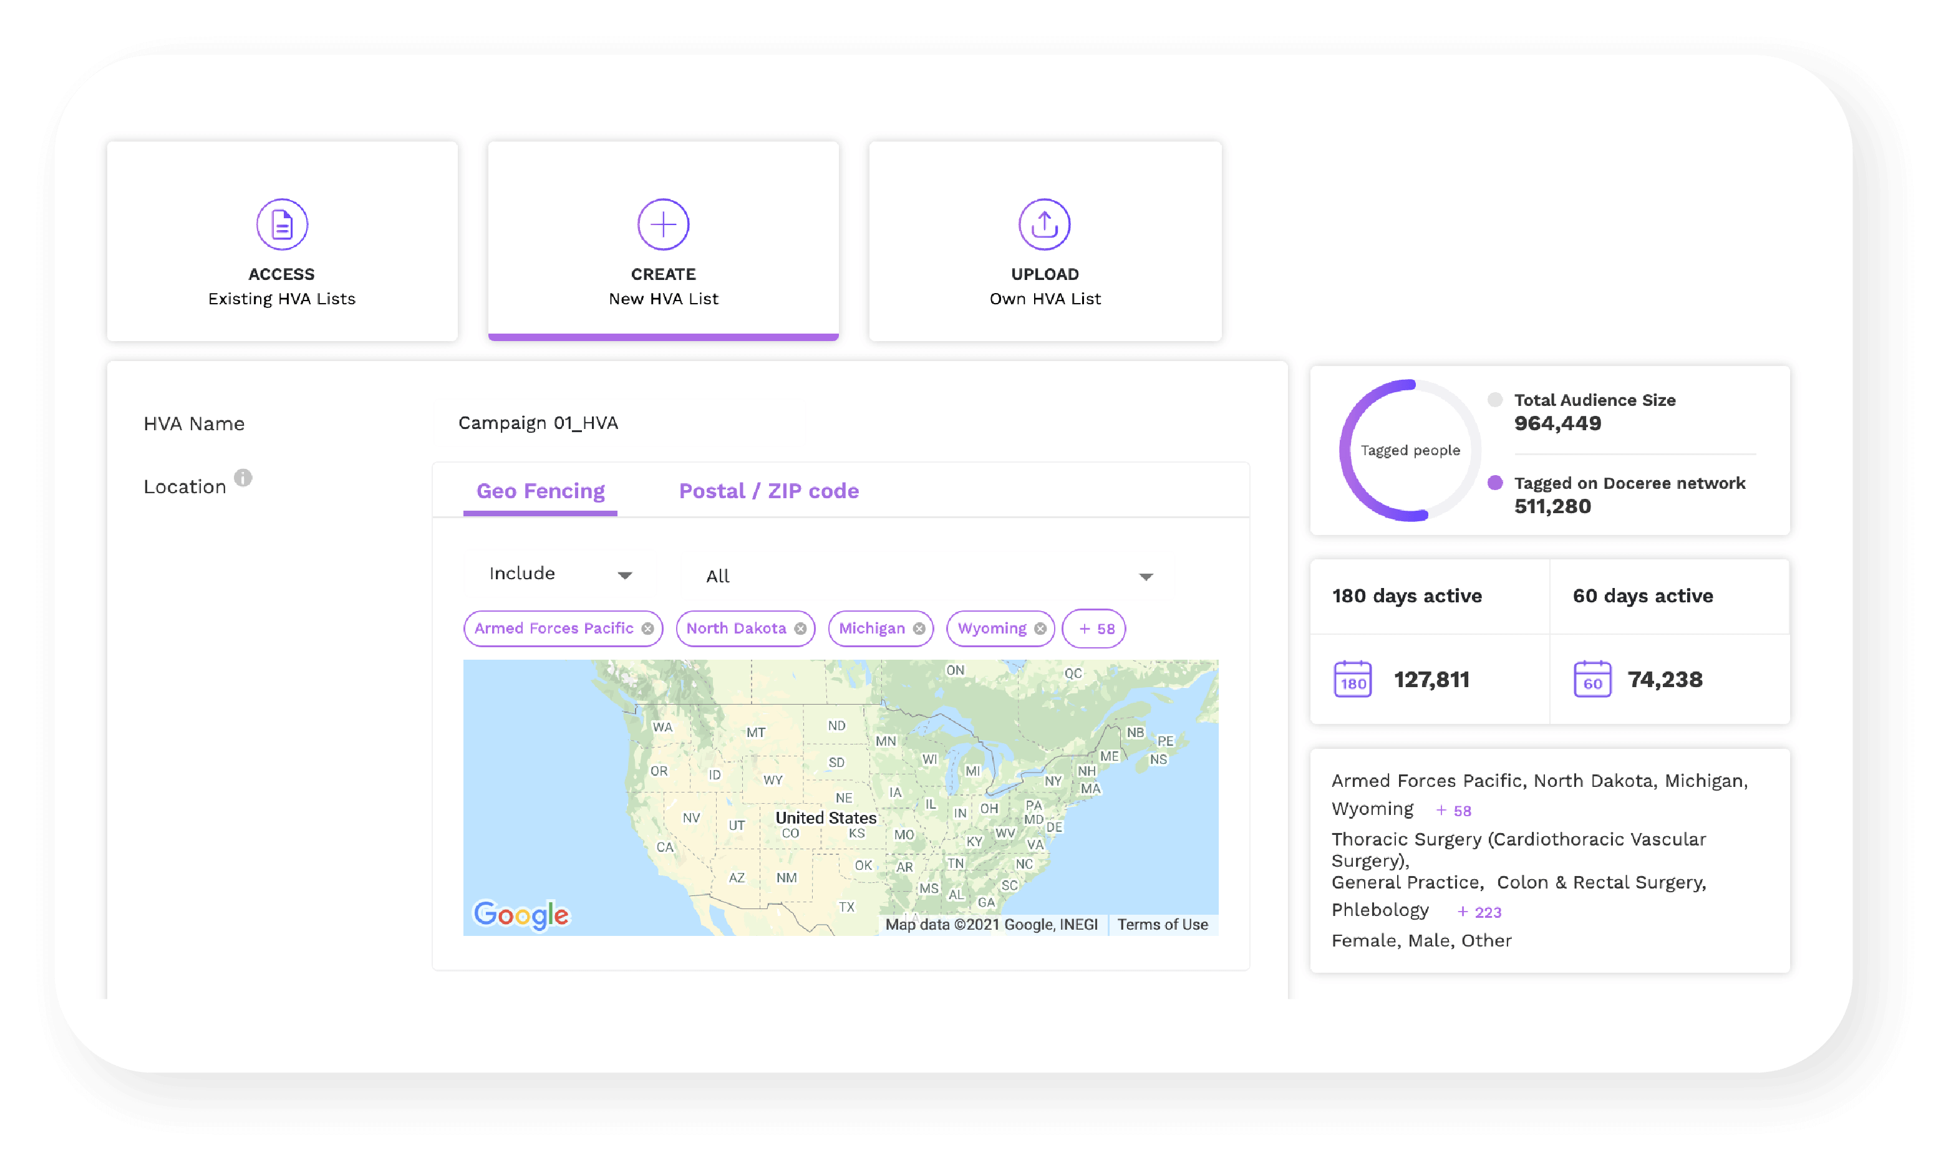Image resolution: width=1951 pixels, height=1171 pixels.
Task: Select the 74,238 active count
Action: click(x=1665, y=680)
